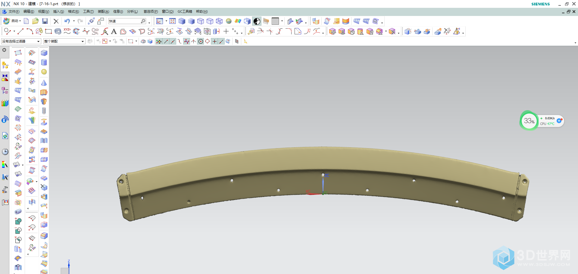This screenshot has width=578, height=274.
Task: Select the Helix curve tool
Action: (58, 31)
